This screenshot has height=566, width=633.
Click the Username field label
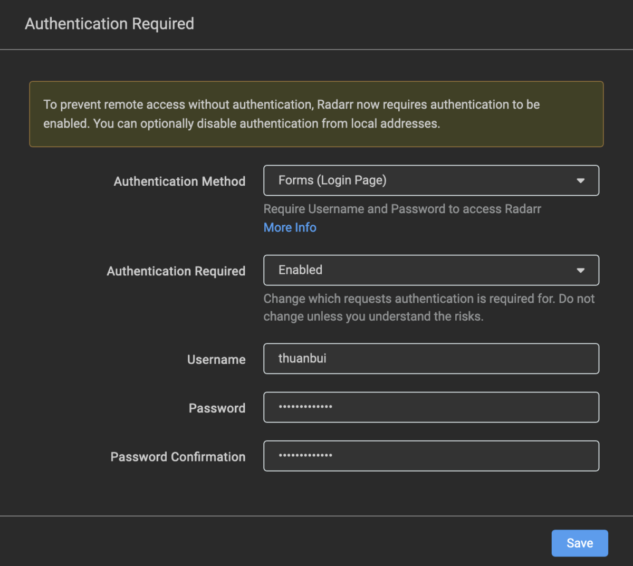point(216,360)
